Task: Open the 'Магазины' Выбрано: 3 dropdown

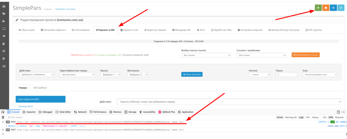Action: (138, 75)
